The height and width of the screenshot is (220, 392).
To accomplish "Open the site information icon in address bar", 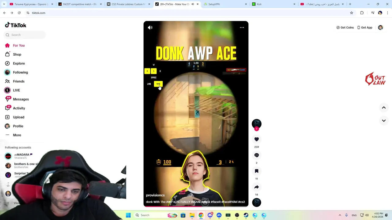I will pyautogui.click(x=28, y=13).
